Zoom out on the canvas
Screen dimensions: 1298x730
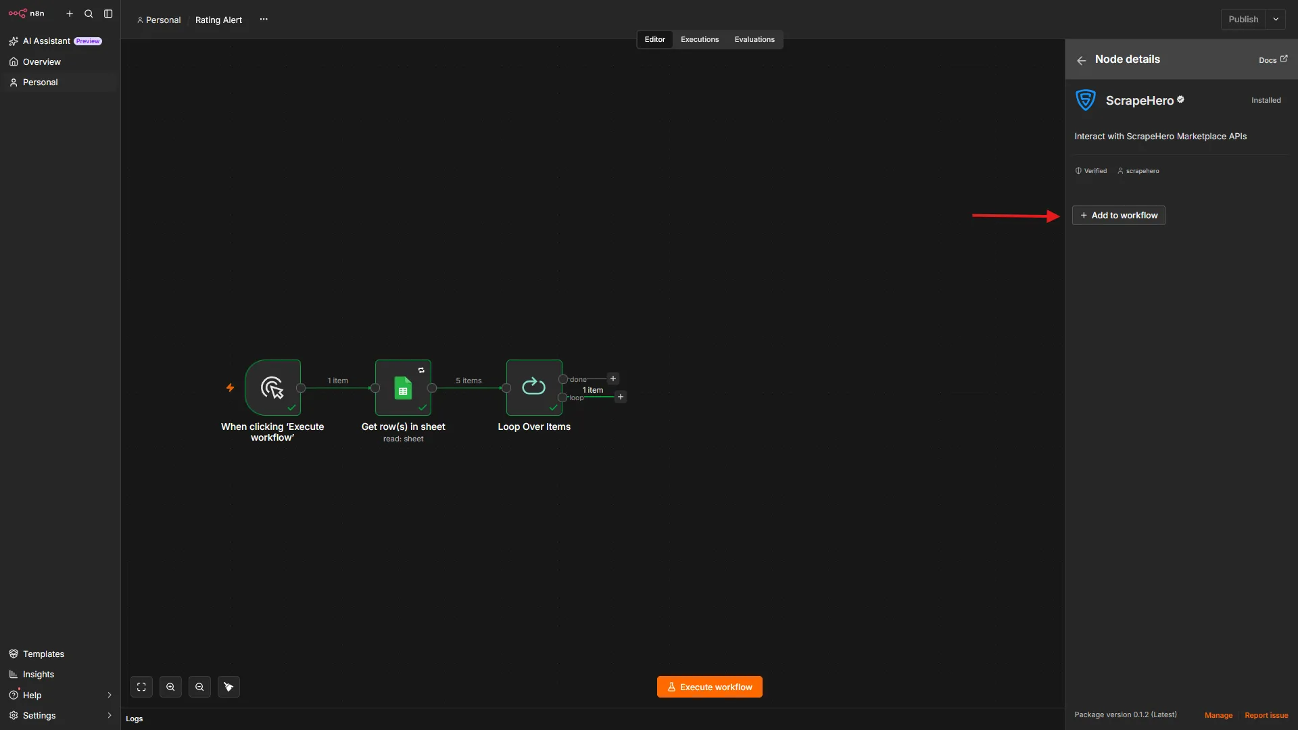[199, 687]
